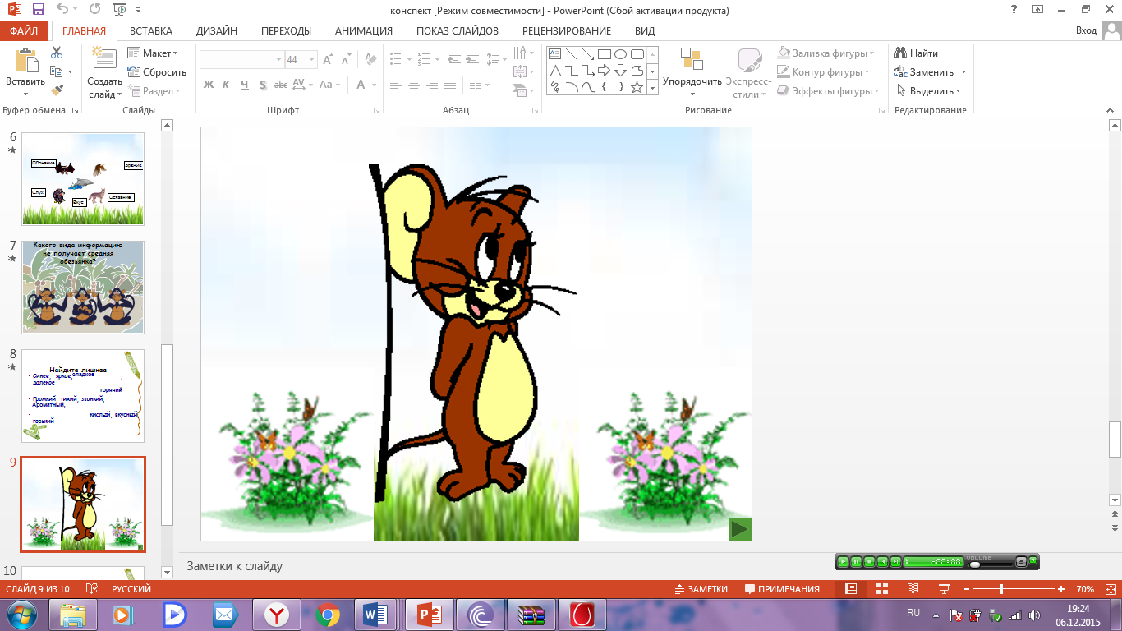1122x631 pixels.
Task: Click stop button on audio player
Action: click(x=869, y=562)
